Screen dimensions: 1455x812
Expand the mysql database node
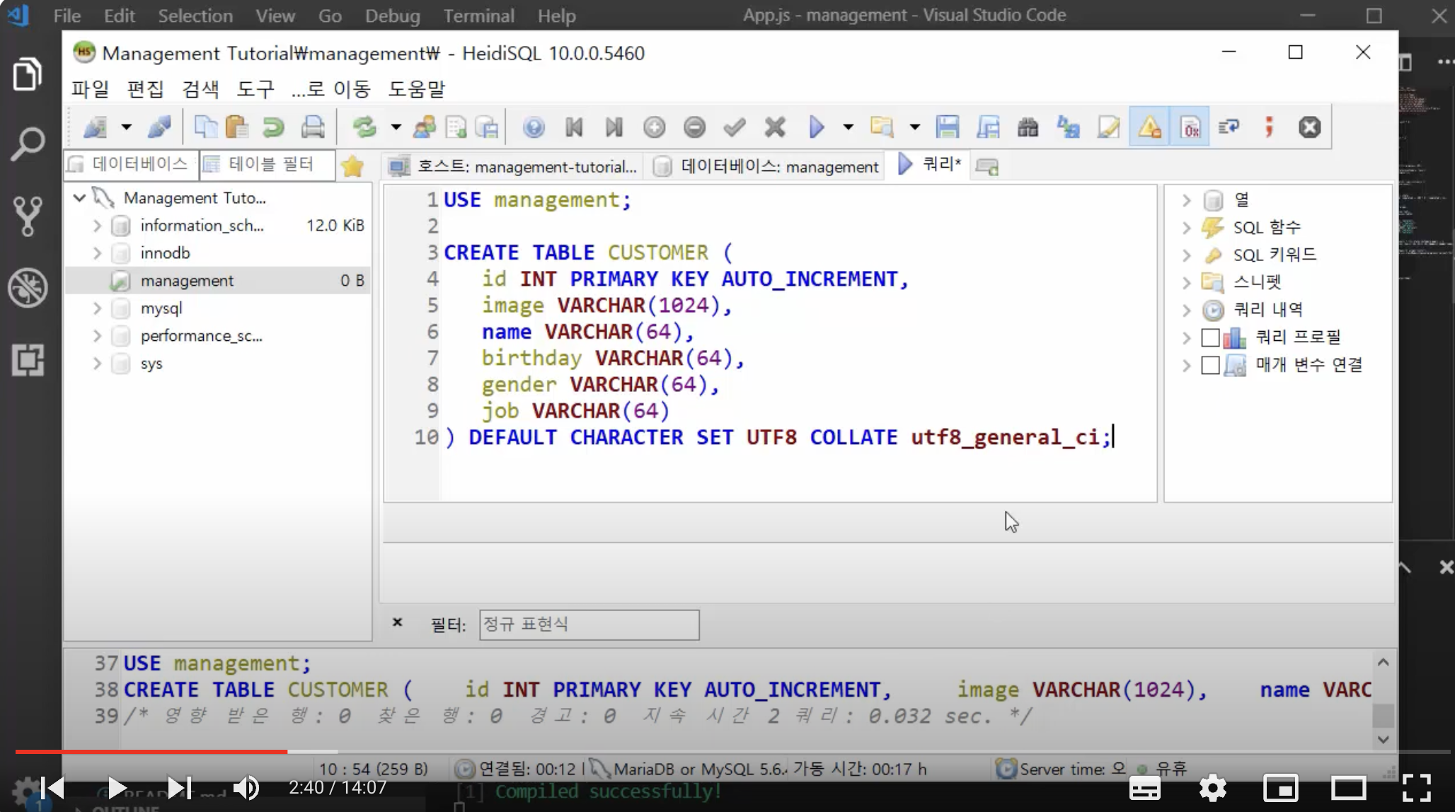coord(98,308)
